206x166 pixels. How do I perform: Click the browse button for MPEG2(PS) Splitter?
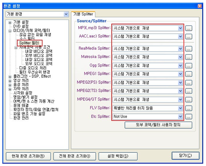pos(189,83)
